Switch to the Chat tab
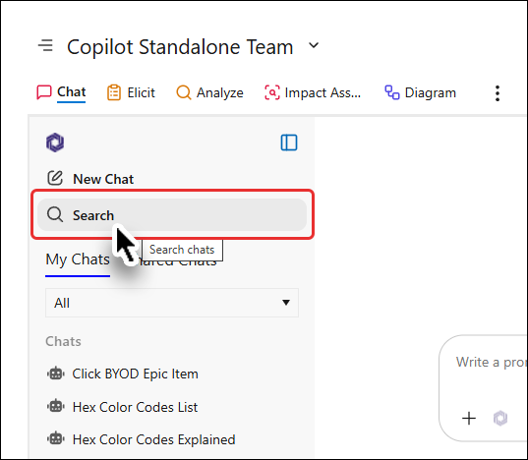528x460 pixels. [61, 92]
